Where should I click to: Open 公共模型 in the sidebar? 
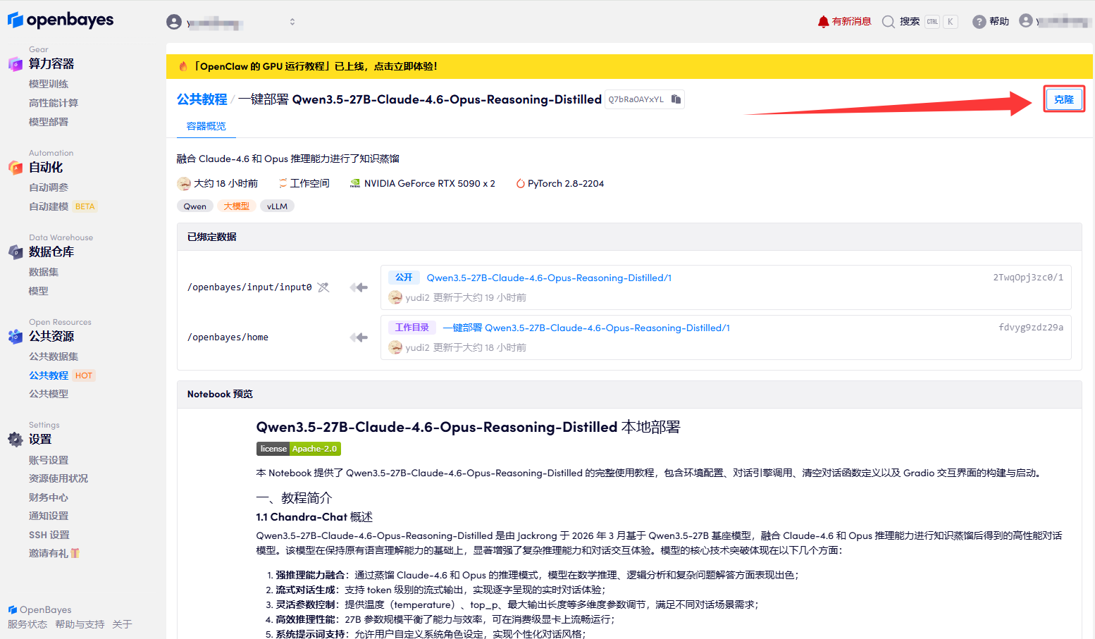coord(49,394)
